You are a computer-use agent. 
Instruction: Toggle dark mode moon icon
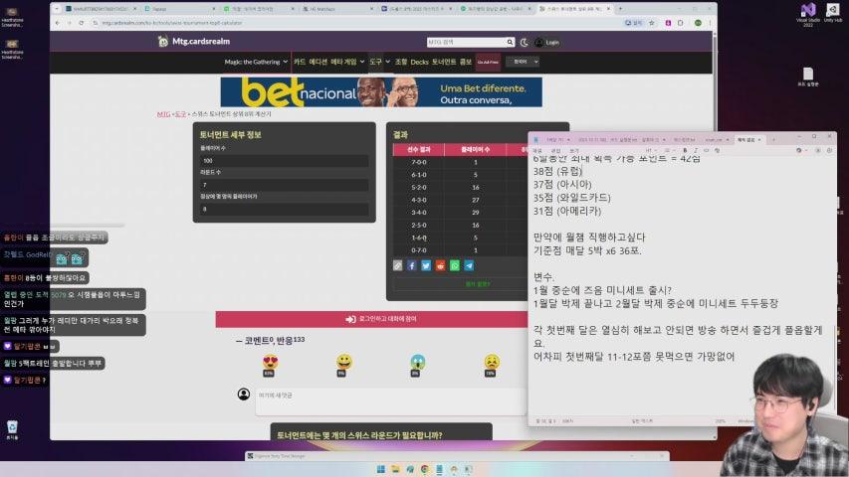(525, 42)
